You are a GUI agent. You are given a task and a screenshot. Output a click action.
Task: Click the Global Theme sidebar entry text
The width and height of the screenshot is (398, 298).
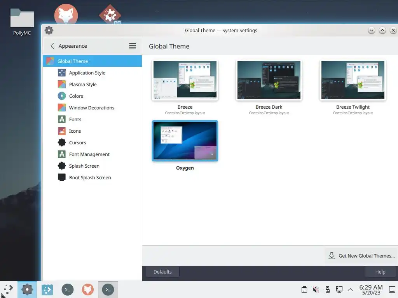(73, 61)
